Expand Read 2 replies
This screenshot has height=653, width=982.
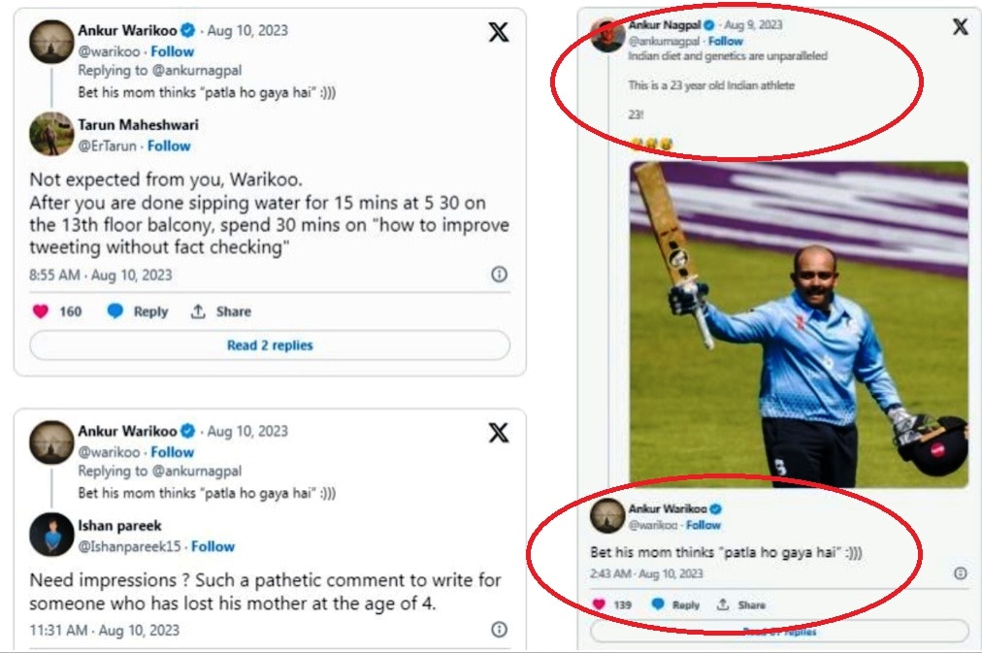pyautogui.click(x=270, y=345)
